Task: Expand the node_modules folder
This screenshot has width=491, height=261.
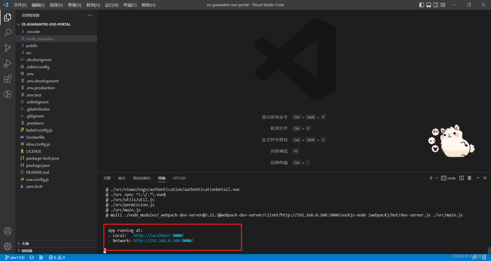Action: 40,38
